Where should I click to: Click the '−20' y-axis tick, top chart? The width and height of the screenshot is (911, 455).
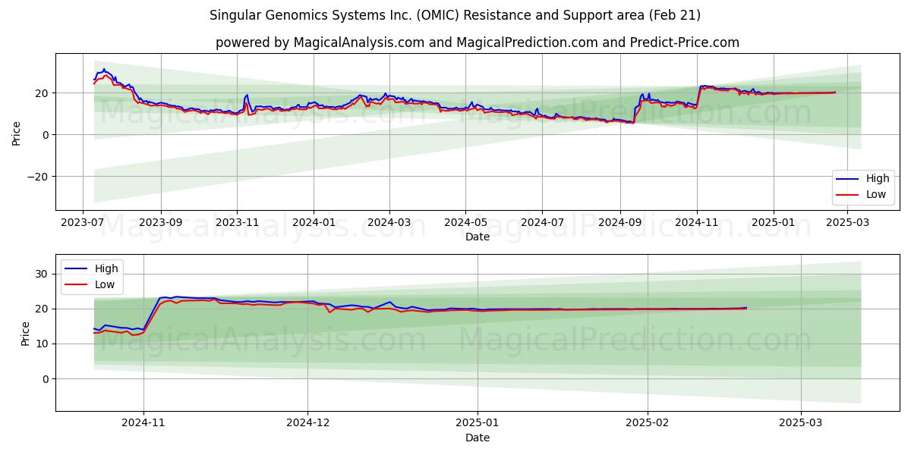pyautogui.click(x=36, y=177)
